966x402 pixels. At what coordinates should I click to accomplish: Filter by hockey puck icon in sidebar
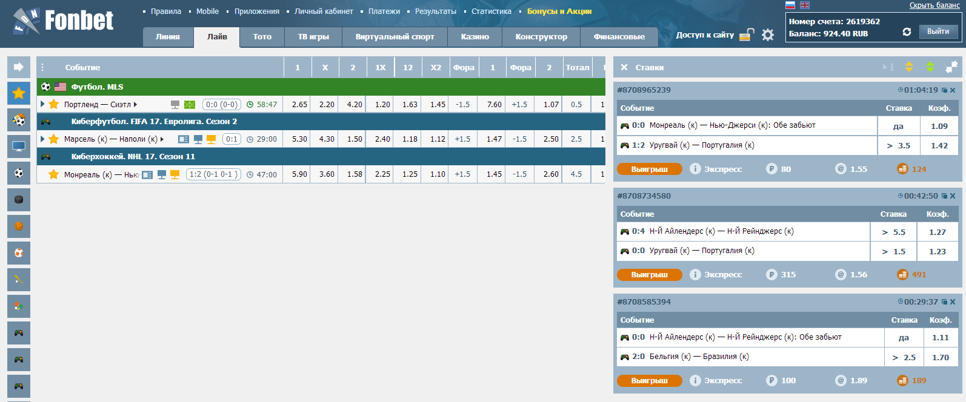click(19, 200)
